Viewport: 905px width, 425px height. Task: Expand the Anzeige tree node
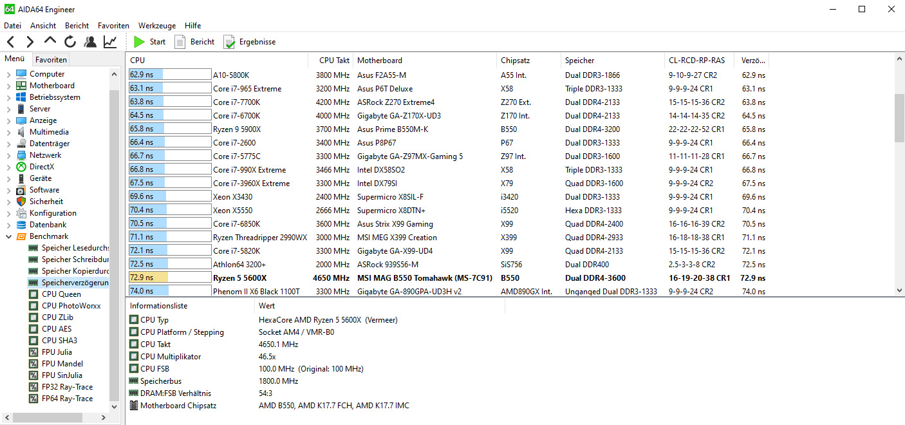[8, 120]
